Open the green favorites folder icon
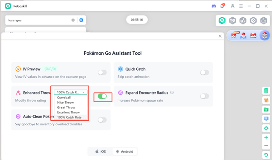Viewport: 272px width, 160px height. pos(266,109)
